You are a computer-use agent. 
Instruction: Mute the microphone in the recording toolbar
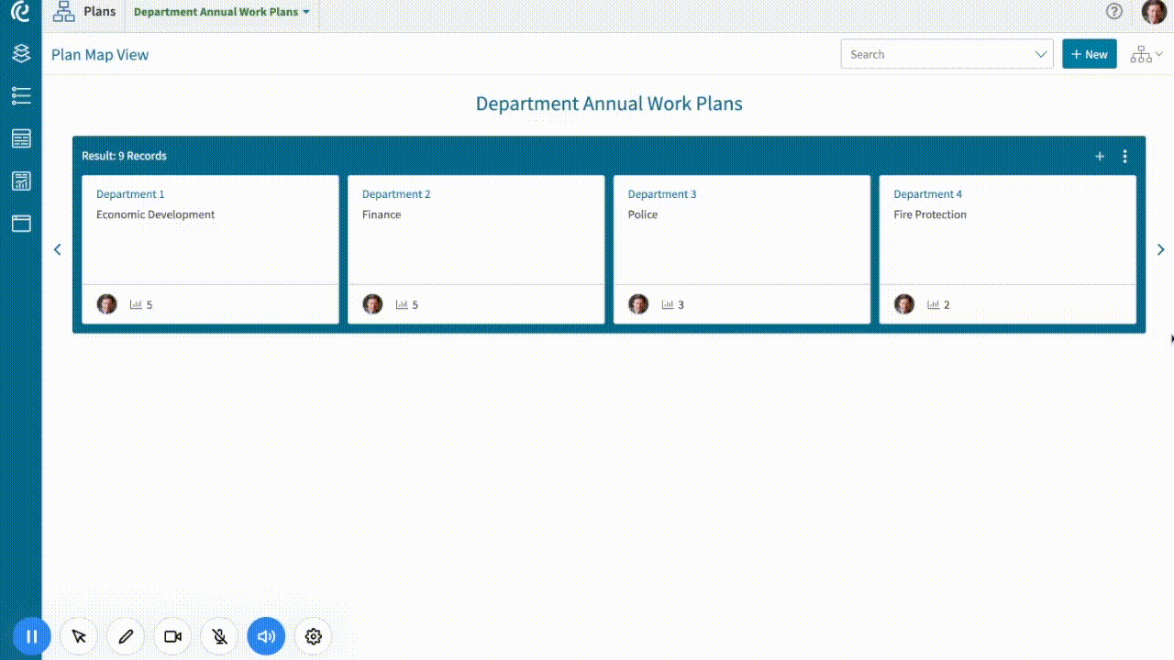coord(219,635)
